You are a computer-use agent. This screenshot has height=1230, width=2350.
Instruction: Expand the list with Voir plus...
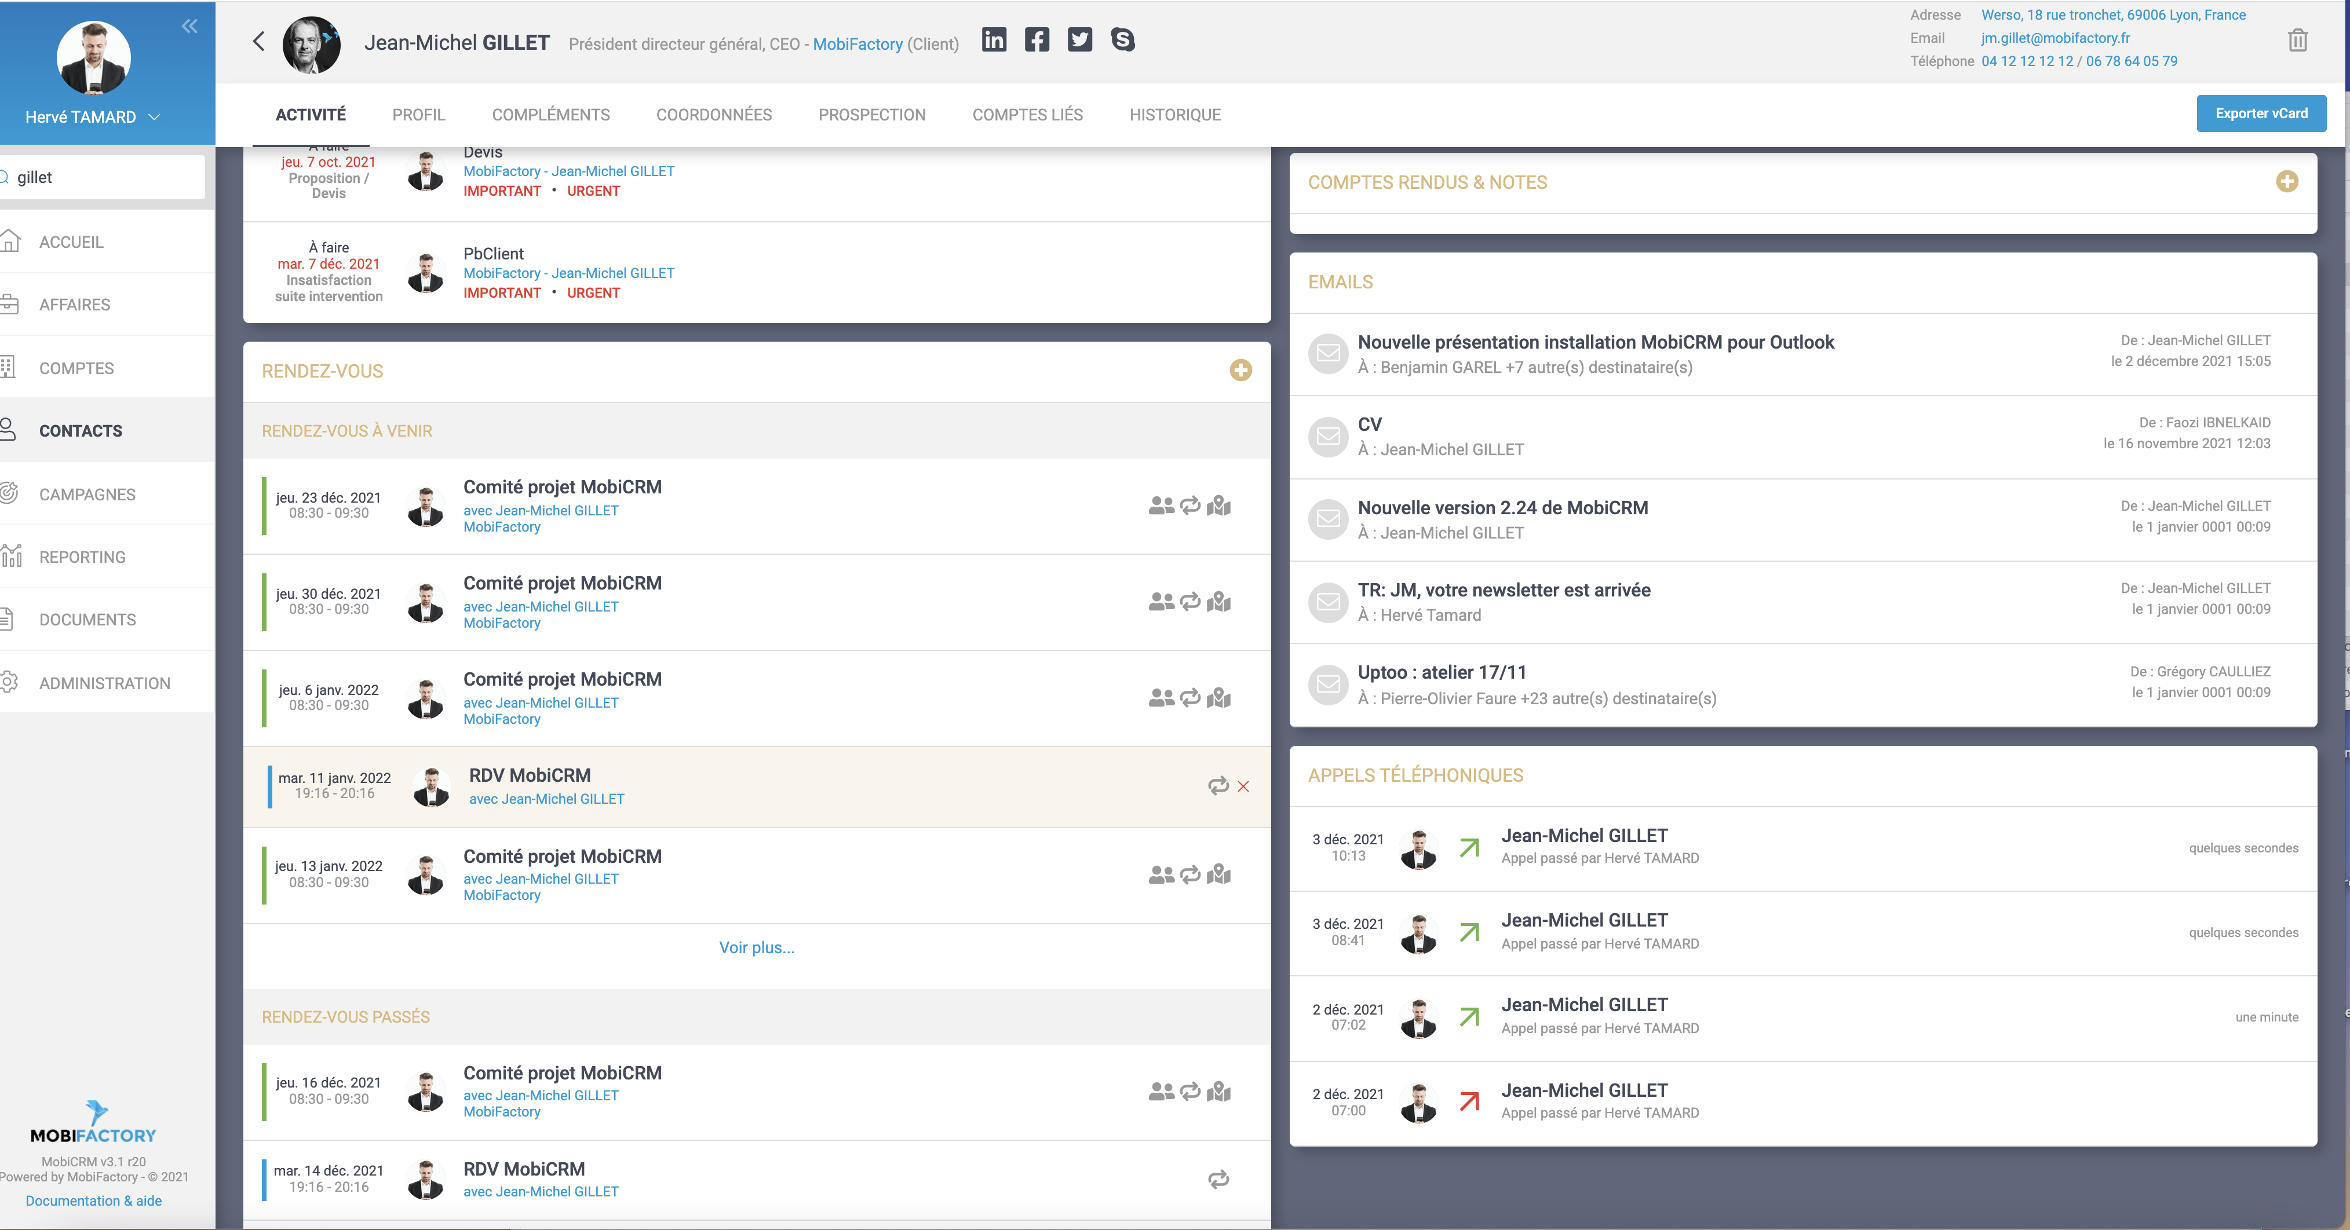(756, 947)
